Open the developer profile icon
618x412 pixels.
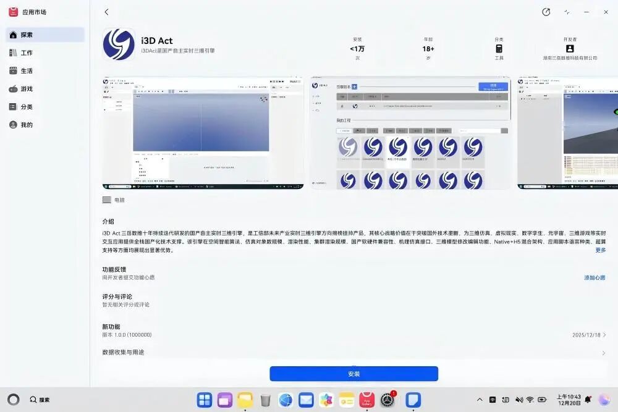(x=570, y=48)
